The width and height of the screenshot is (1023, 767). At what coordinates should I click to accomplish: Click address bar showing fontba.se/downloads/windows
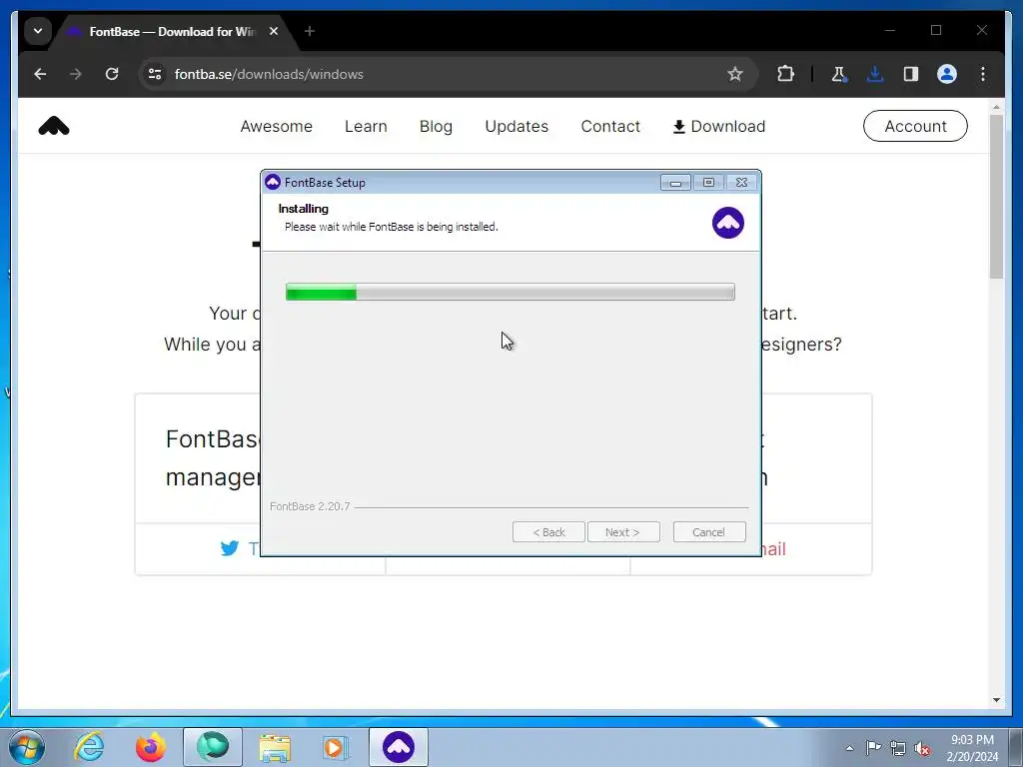[449, 74]
